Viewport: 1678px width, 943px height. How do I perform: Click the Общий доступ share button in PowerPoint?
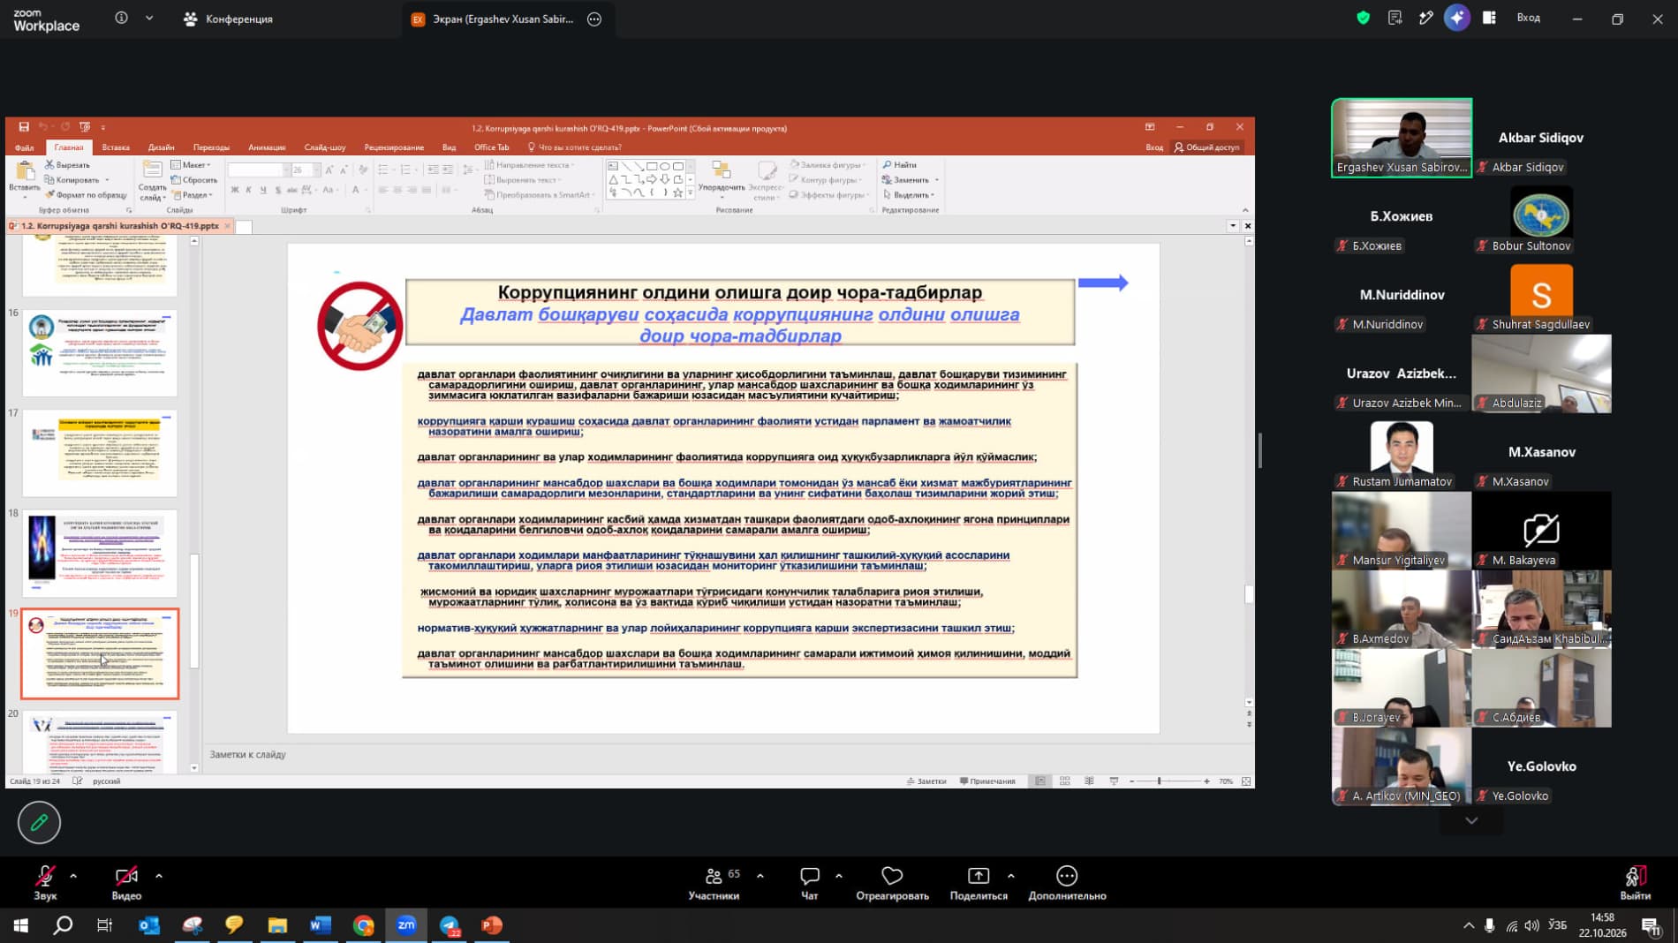1206,147
